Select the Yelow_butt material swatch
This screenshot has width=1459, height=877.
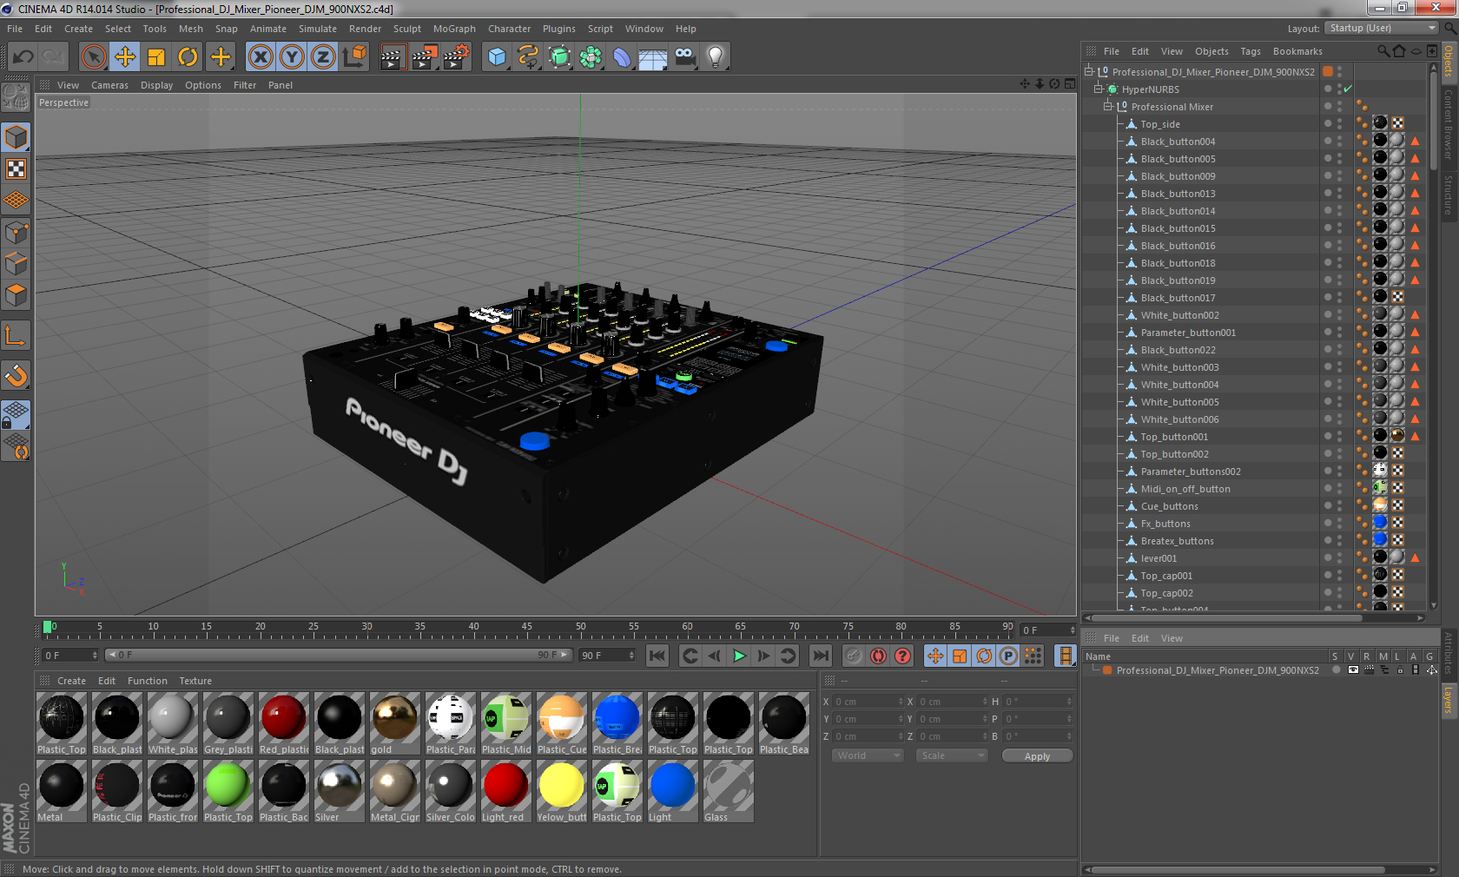coord(562,791)
